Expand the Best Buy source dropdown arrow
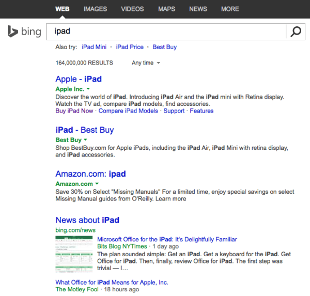 click(x=85, y=140)
